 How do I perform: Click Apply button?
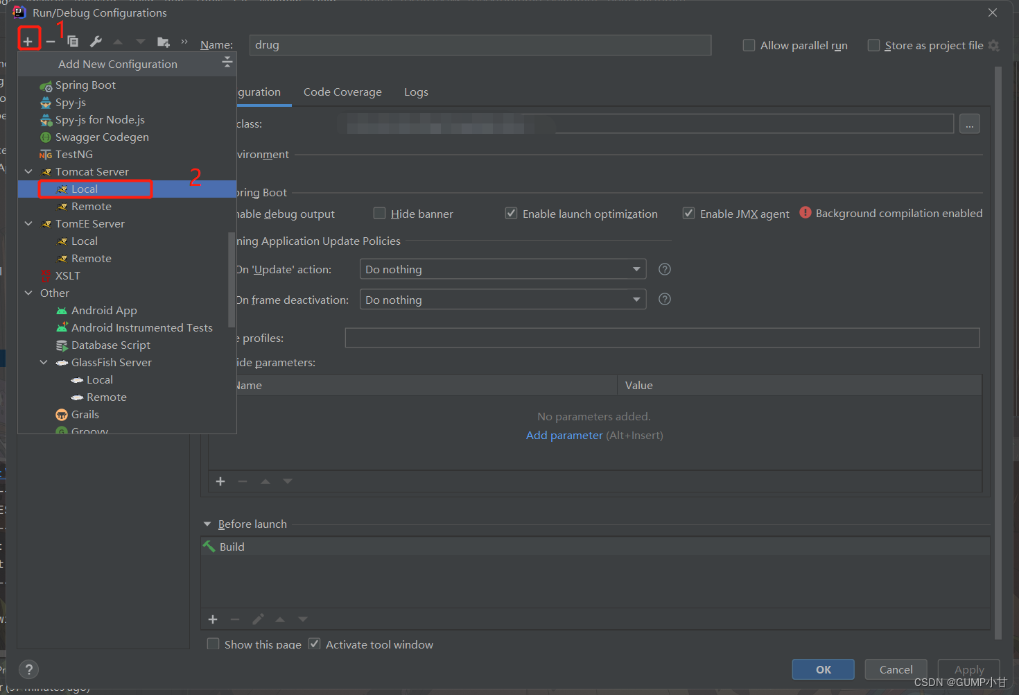(x=969, y=669)
